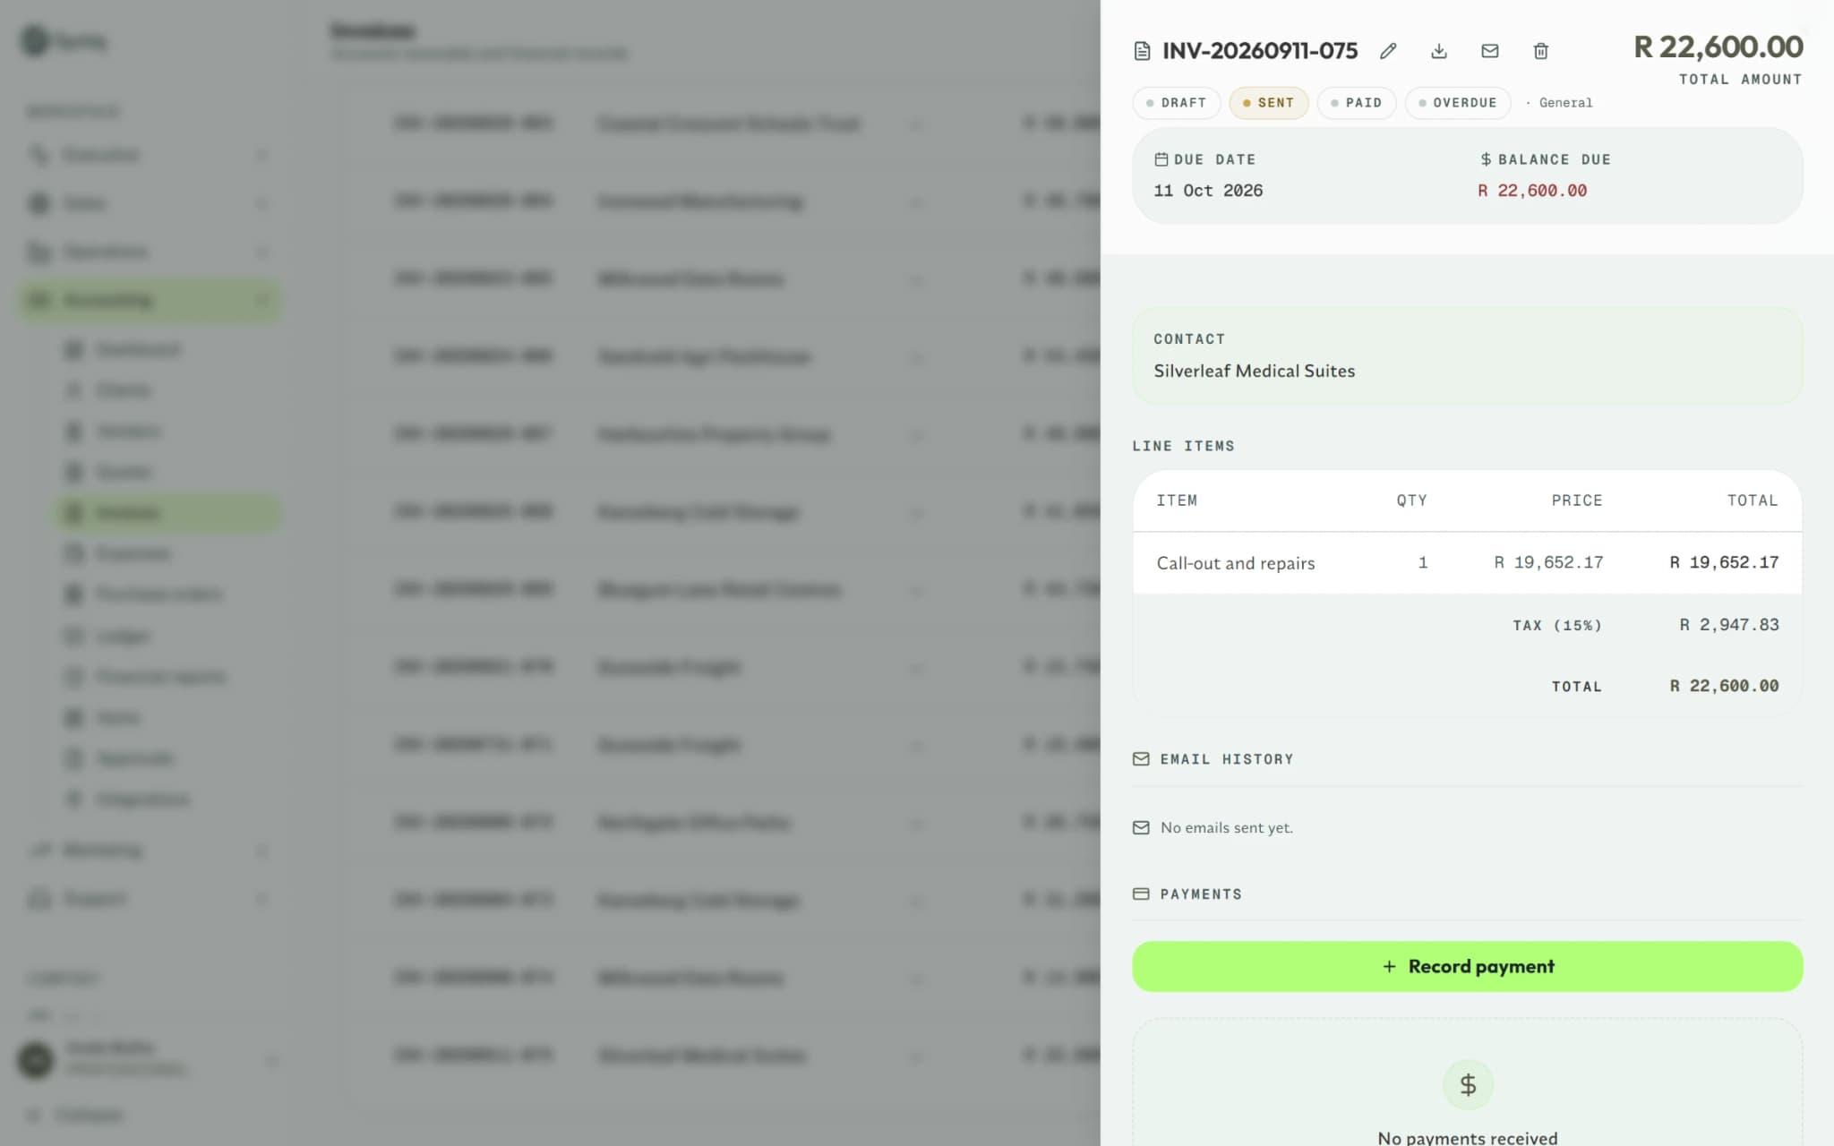Click the tax amount R 2,947.83

point(1729,625)
